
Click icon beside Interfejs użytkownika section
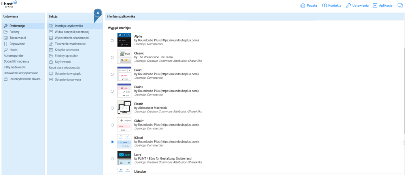(x=51, y=26)
